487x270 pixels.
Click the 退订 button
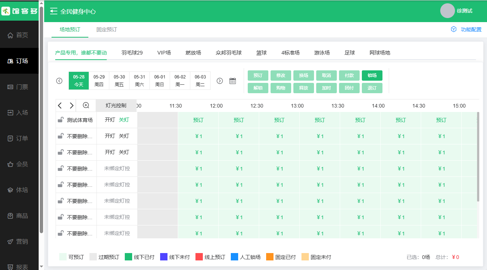[x=372, y=88]
